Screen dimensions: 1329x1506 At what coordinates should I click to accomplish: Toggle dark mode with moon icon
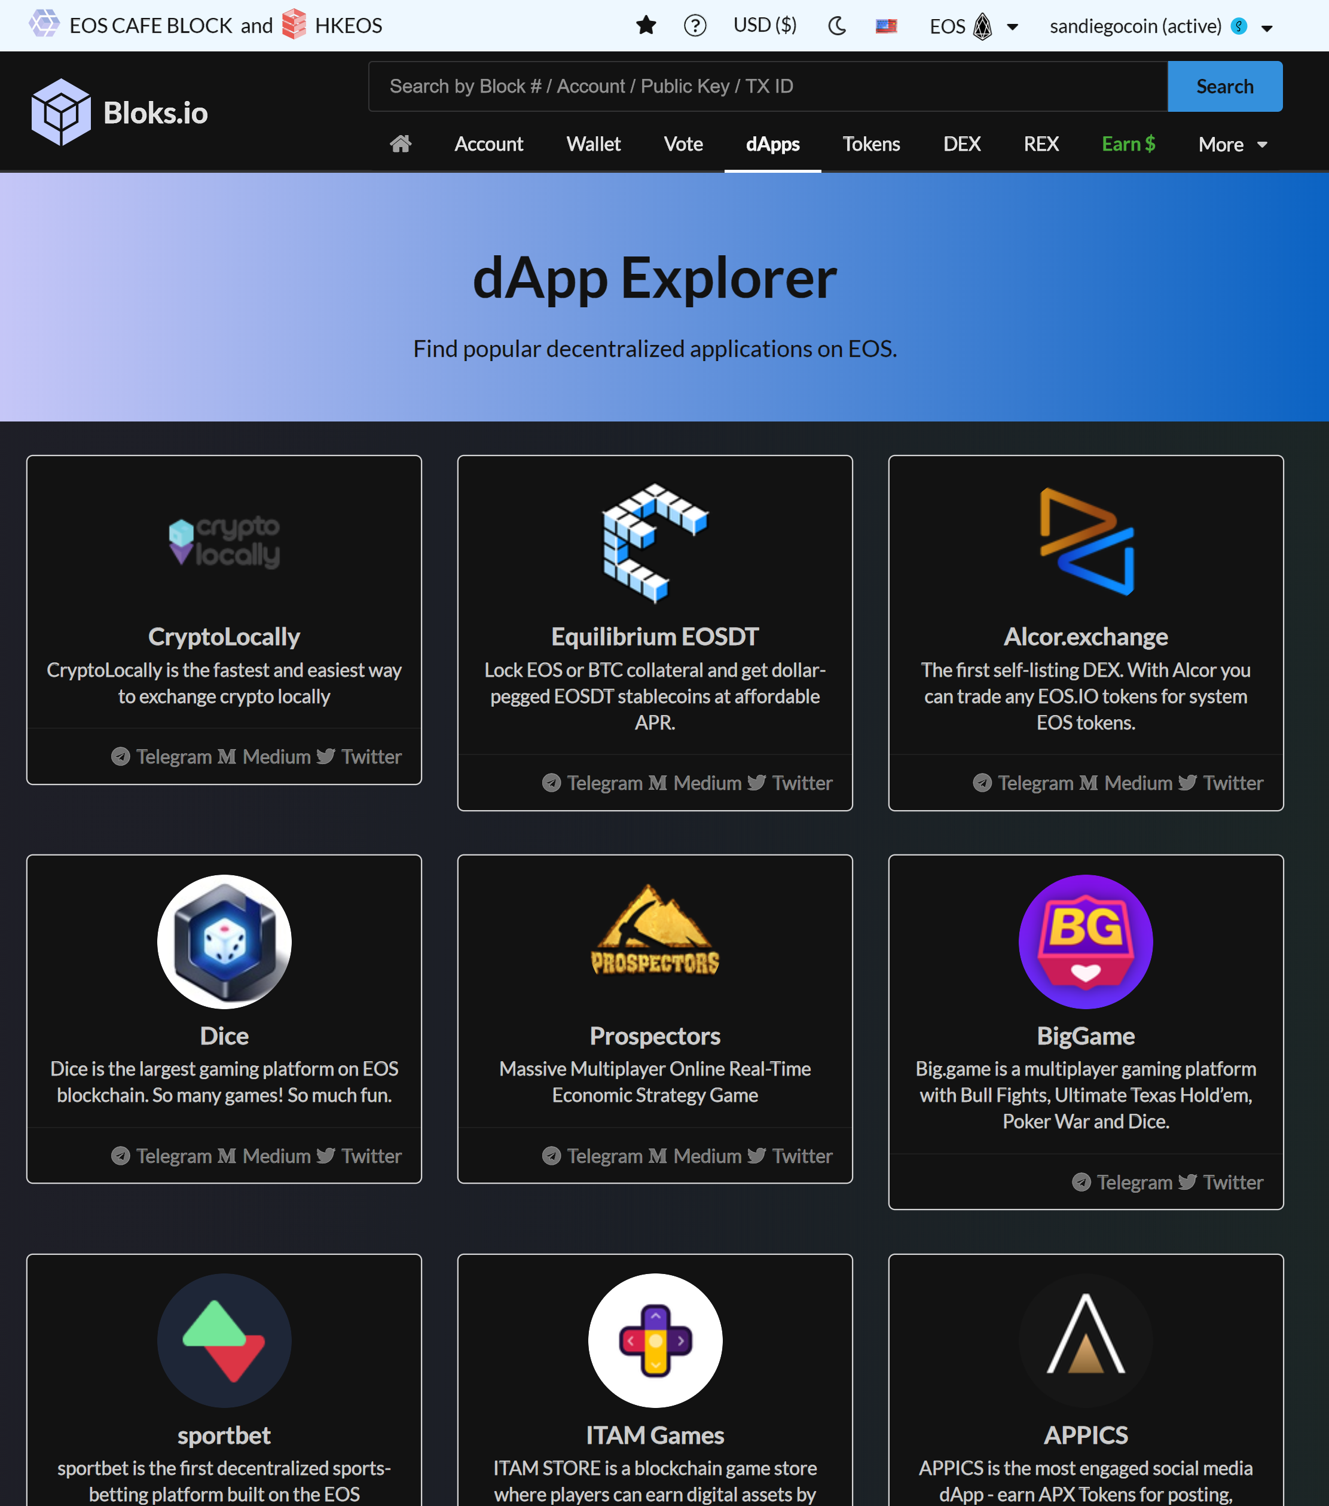pos(837,26)
